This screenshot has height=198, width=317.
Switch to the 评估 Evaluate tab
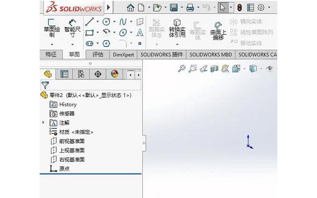pos(98,54)
